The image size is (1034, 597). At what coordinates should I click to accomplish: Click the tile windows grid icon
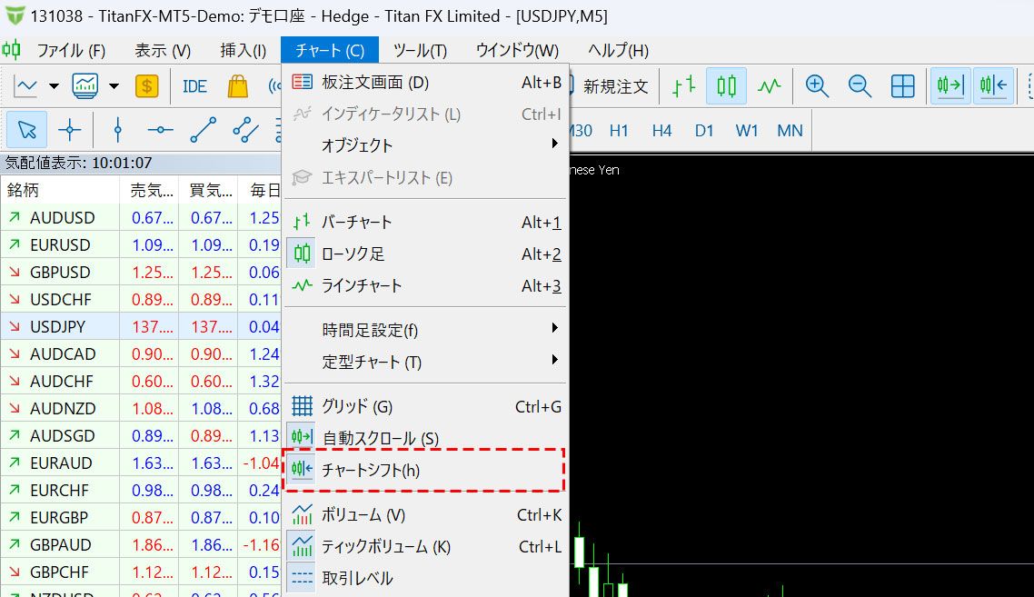point(902,86)
